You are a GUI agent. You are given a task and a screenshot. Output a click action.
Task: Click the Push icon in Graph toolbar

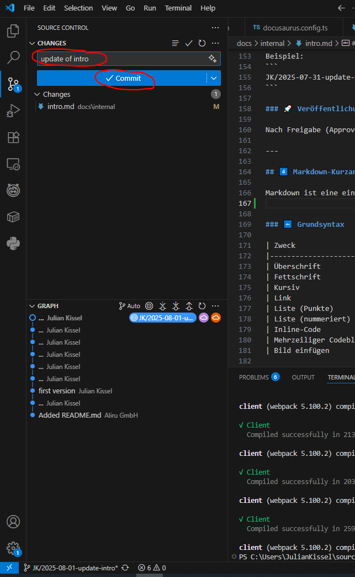[x=189, y=306]
